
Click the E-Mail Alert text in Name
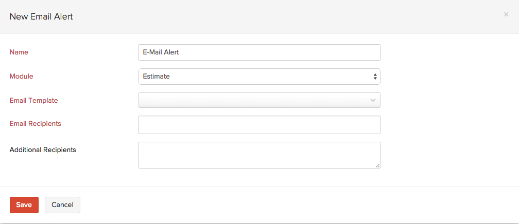click(161, 52)
